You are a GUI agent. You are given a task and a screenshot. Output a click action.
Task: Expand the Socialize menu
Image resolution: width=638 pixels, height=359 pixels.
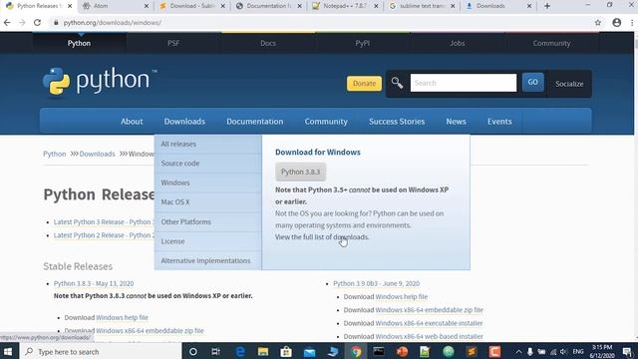point(569,84)
